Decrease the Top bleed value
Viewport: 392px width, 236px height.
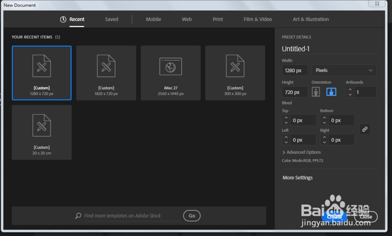286,123
